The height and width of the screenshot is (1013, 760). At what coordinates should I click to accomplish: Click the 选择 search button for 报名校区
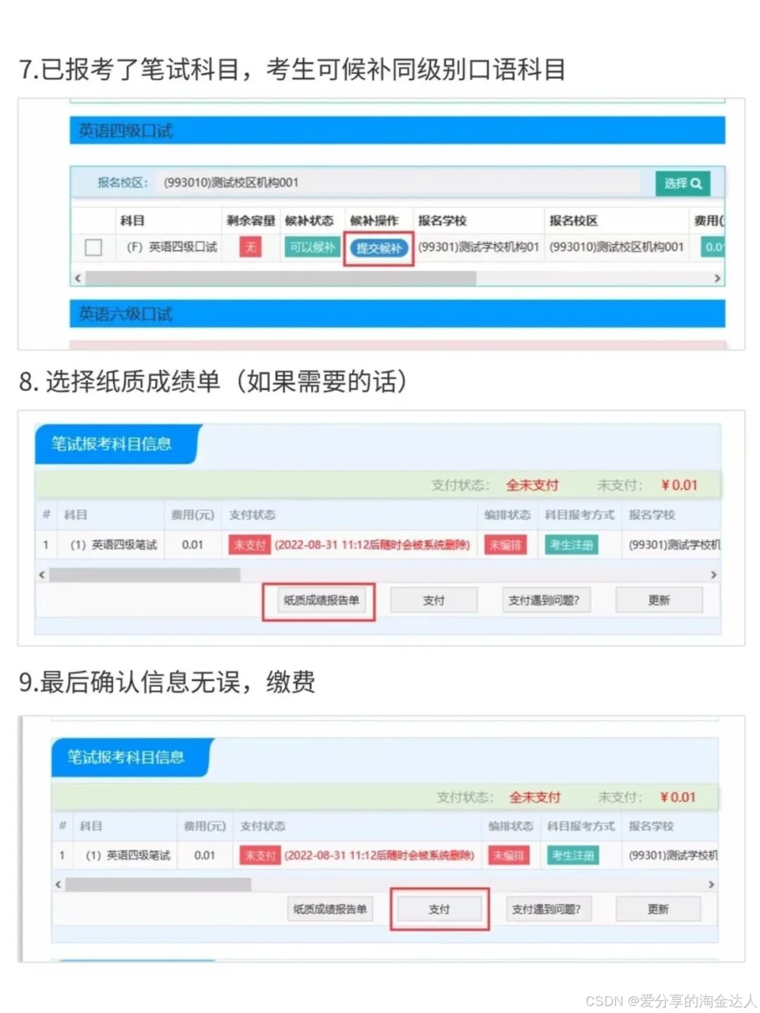coord(682,183)
